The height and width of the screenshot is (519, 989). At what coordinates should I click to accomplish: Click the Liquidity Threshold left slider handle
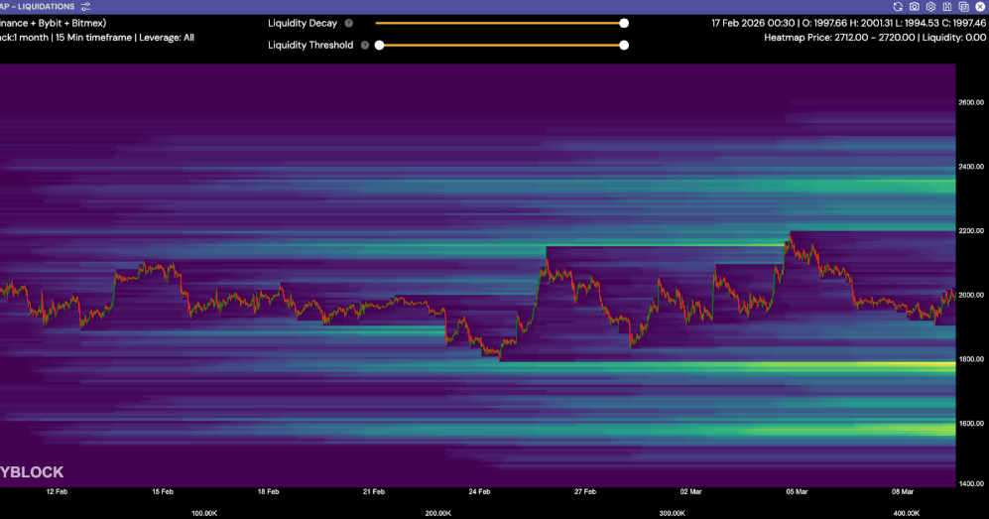(379, 46)
